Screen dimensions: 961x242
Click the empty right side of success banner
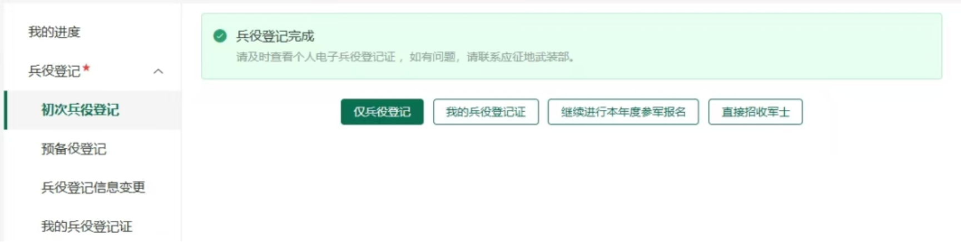(779, 46)
